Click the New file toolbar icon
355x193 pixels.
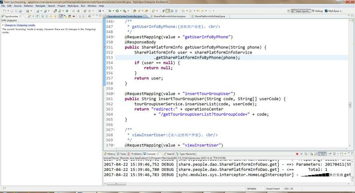point(4,11)
